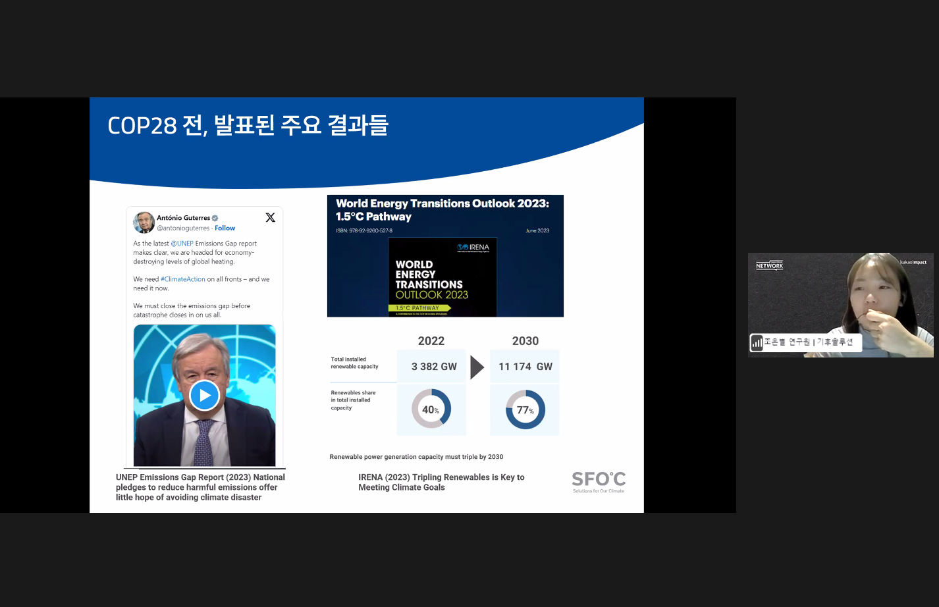Click the NETWORK logo in speaker video

pyautogui.click(x=769, y=265)
